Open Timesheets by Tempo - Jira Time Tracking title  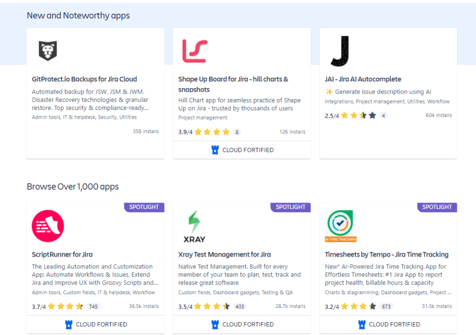tap(386, 255)
